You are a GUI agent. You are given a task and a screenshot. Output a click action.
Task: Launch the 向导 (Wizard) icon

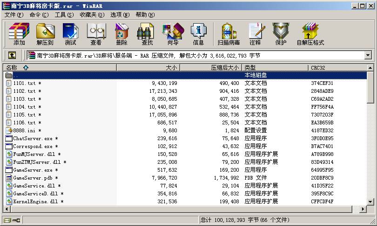coord(173,34)
